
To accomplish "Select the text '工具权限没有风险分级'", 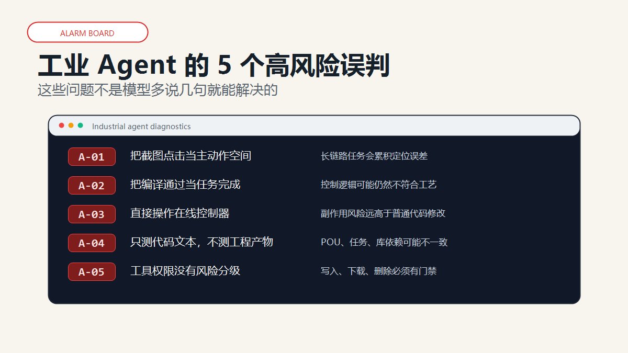I will (x=185, y=271).
